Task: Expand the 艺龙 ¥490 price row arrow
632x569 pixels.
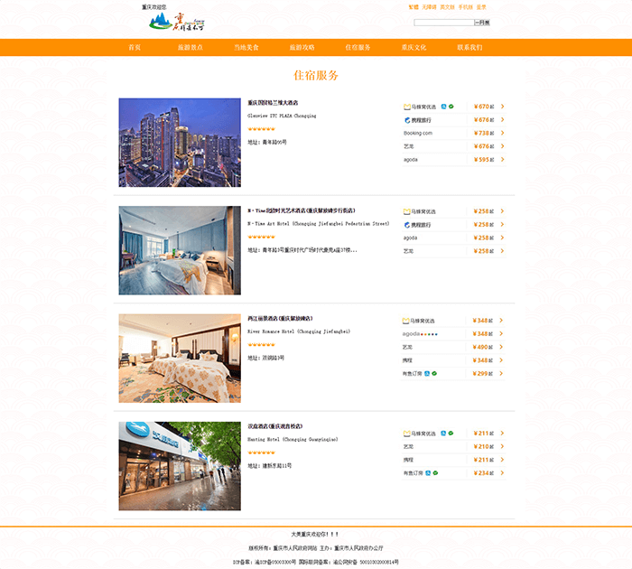Action: [x=502, y=347]
